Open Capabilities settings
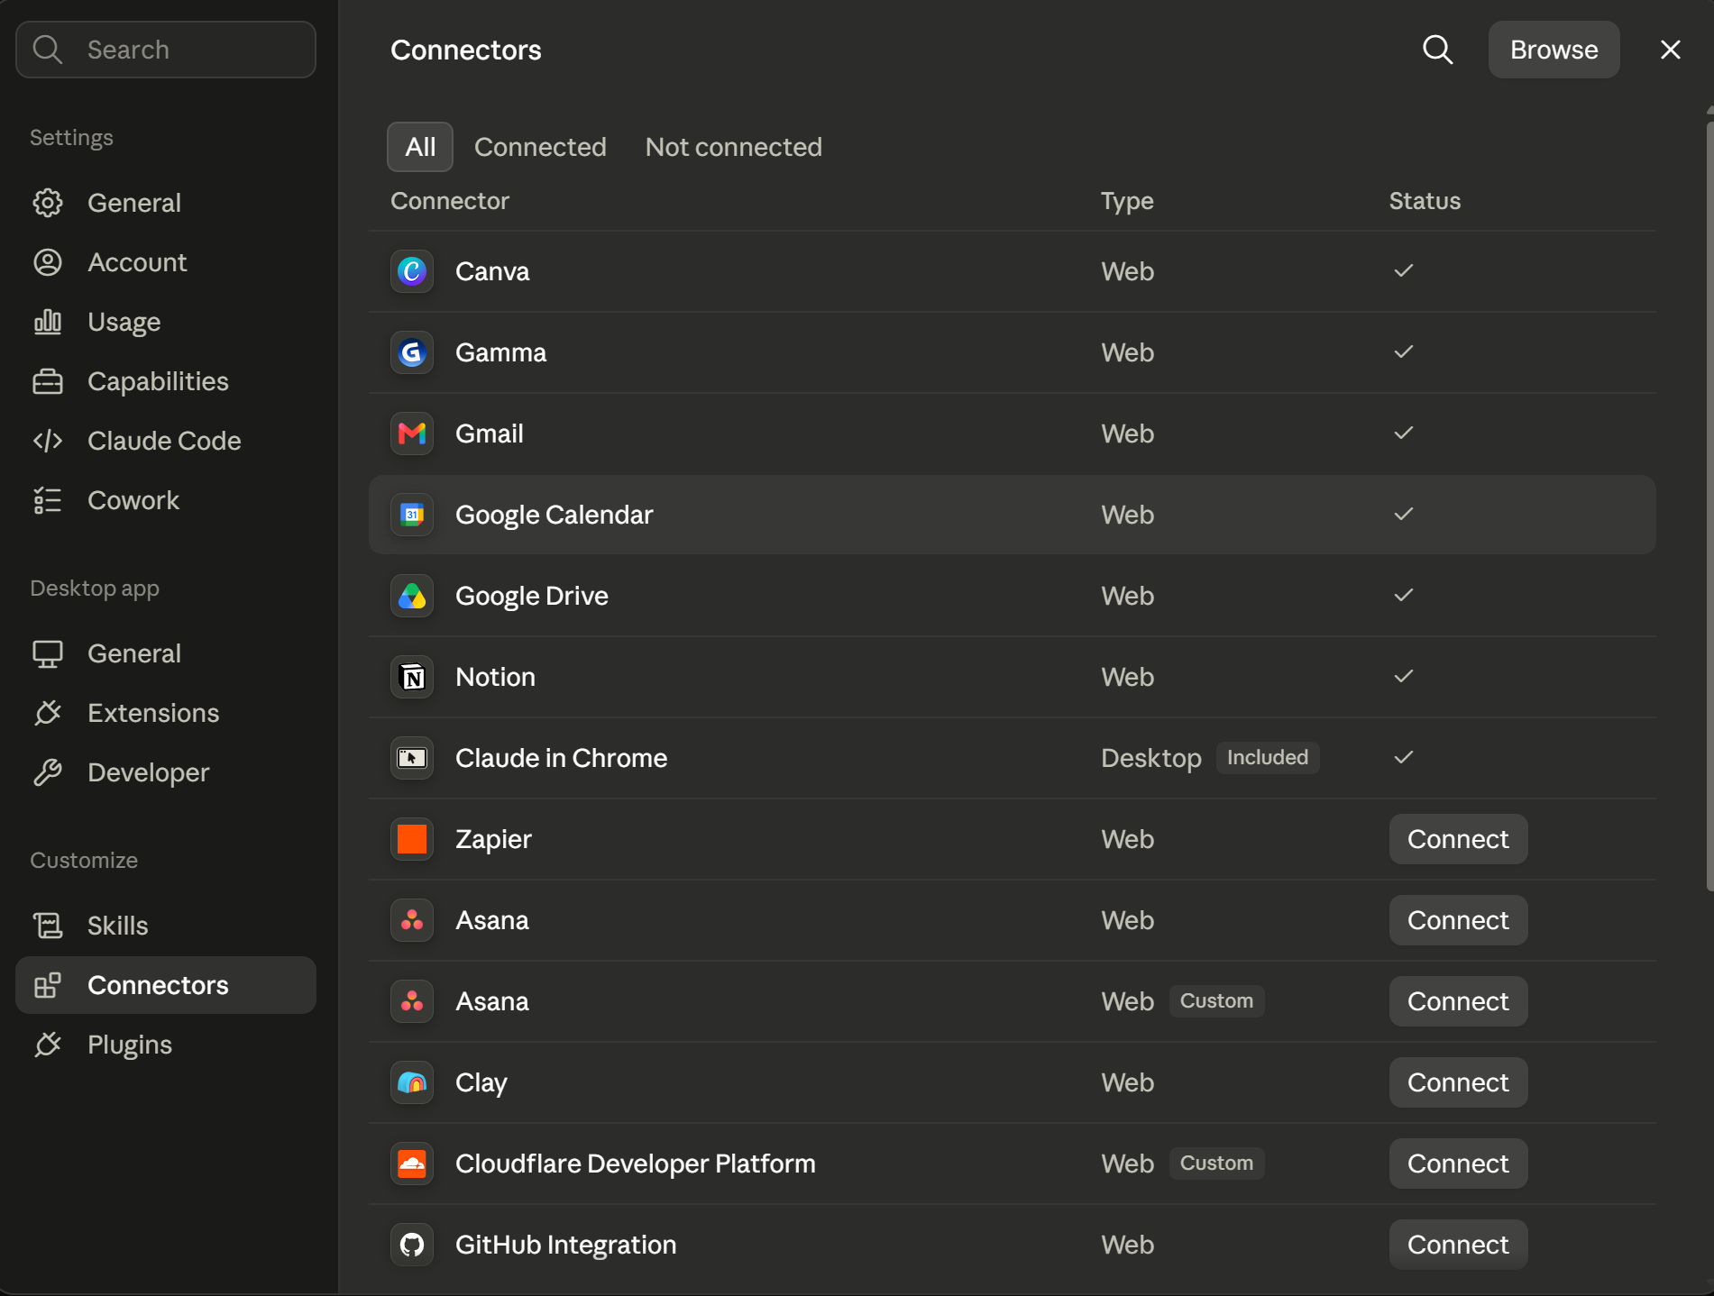1714x1296 pixels. coord(166,381)
